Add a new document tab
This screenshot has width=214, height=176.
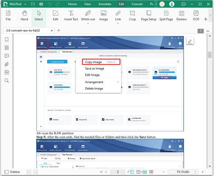[59, 31]
